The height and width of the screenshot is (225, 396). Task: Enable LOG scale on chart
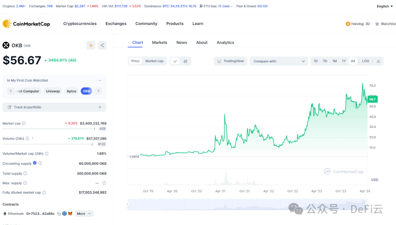(x=366, y=61)
